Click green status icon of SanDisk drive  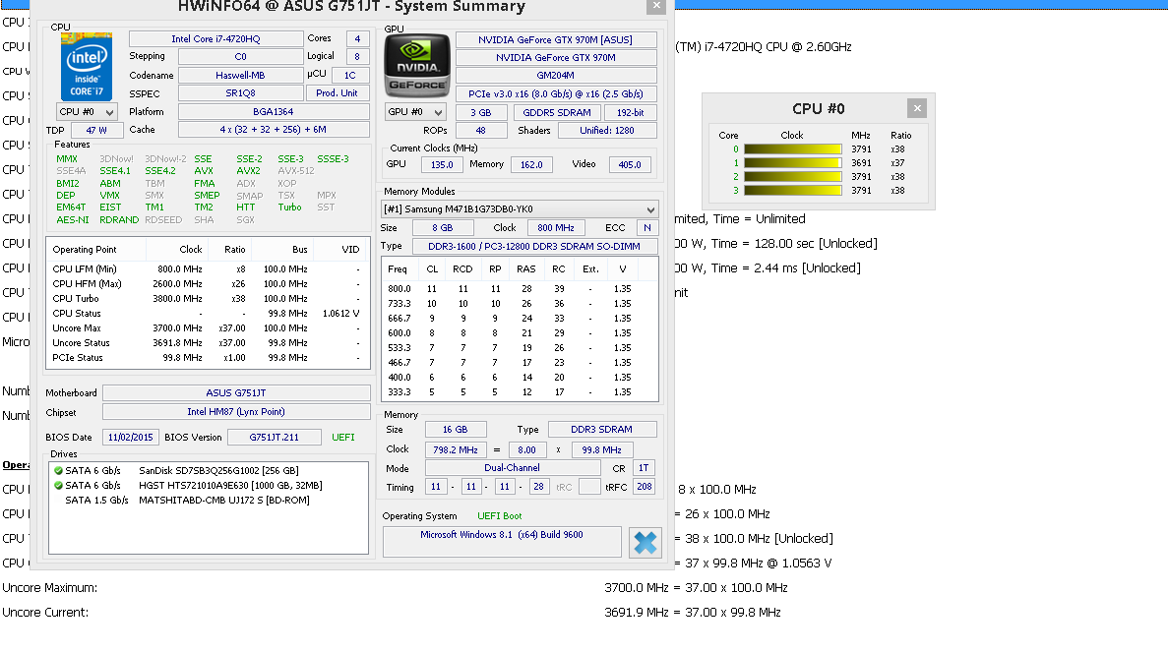pos(58,471)
